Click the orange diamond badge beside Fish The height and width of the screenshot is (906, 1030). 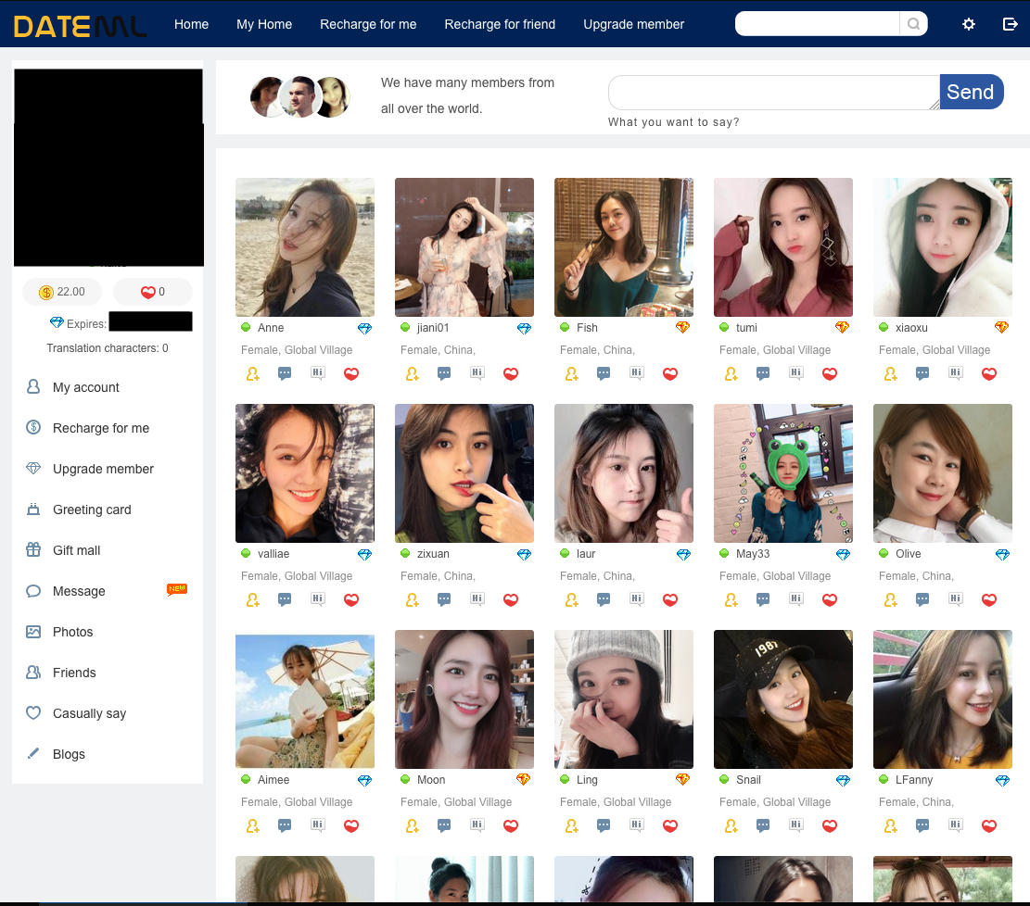[x=682, y=327]
